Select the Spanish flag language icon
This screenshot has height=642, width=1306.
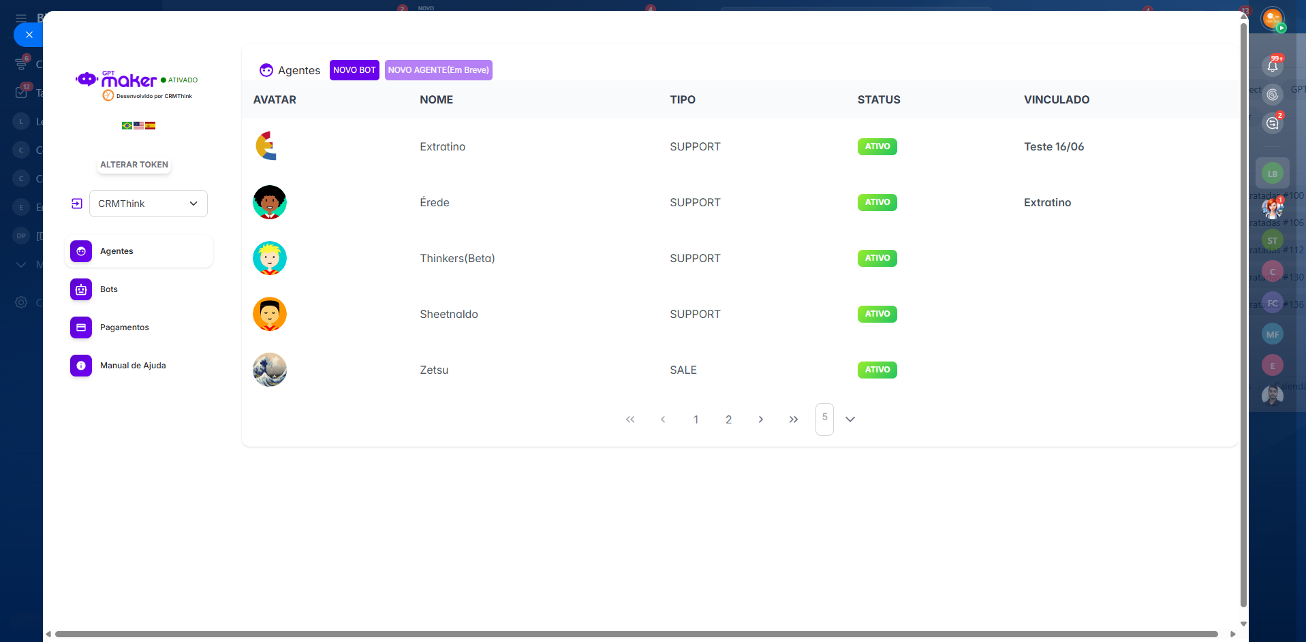pos(151,125)
